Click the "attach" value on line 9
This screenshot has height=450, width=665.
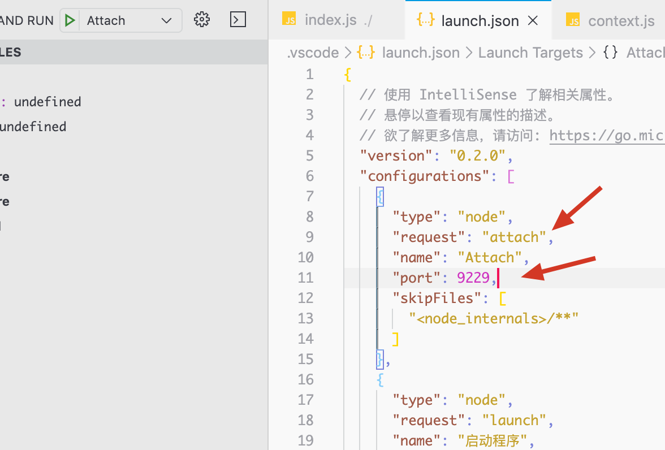pyautogui.click(x=513, y=237)
